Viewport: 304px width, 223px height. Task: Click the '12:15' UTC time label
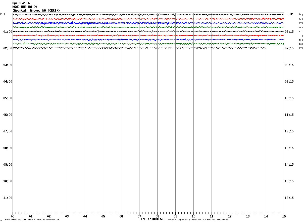(289, 131)
